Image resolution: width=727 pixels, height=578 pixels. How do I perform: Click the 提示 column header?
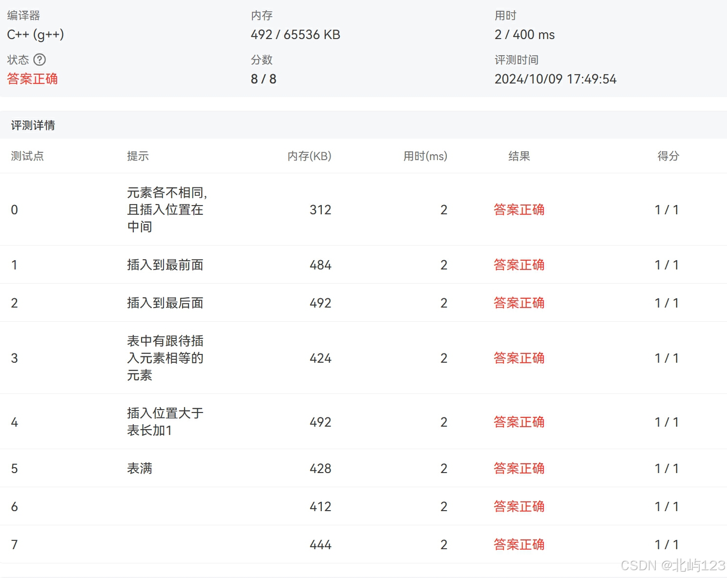[137, 156]
